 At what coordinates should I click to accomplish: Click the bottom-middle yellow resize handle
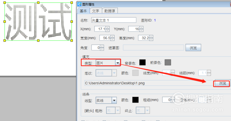point(38,41)
